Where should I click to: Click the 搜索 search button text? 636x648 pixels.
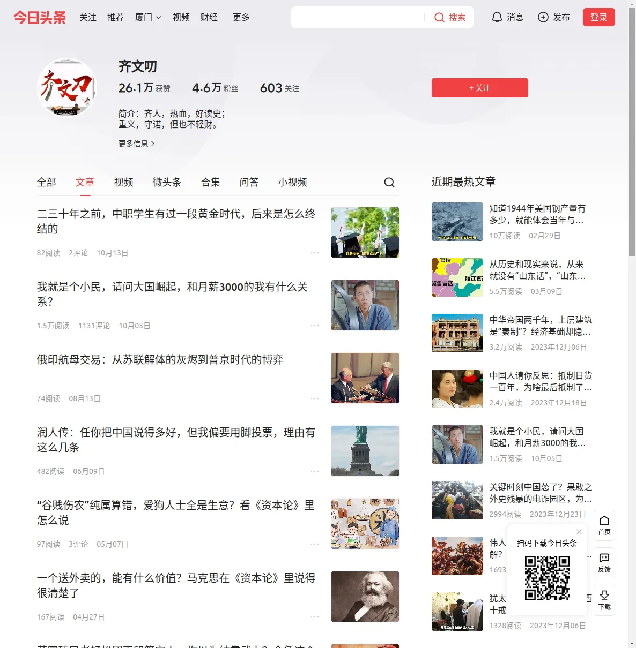click(457, 18)
